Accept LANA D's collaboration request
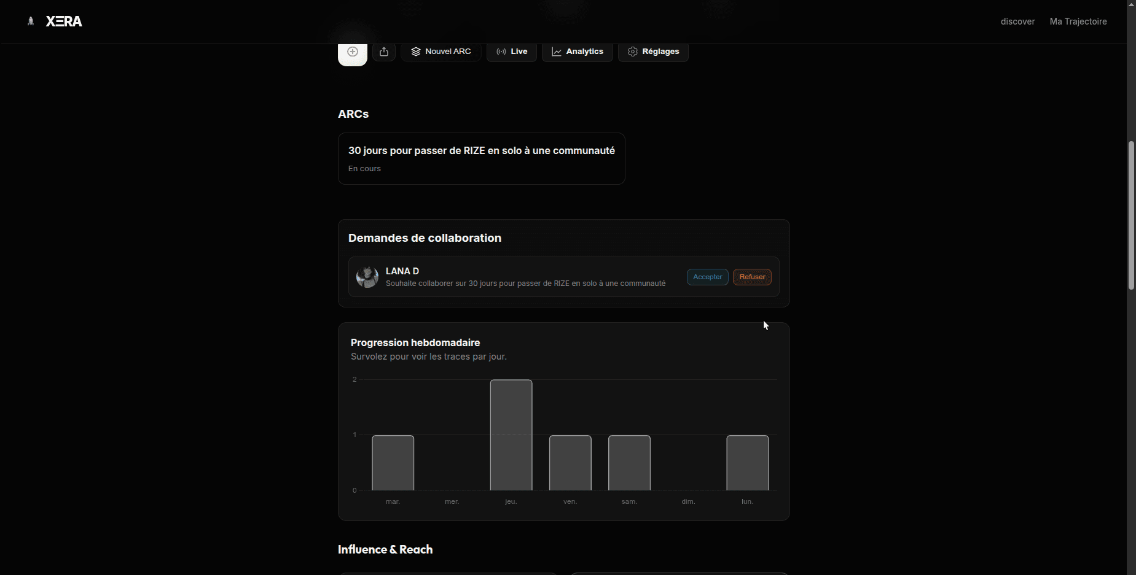Viewport: 1136px width, 575px height. pyautogui.click(x=707, y=277)
